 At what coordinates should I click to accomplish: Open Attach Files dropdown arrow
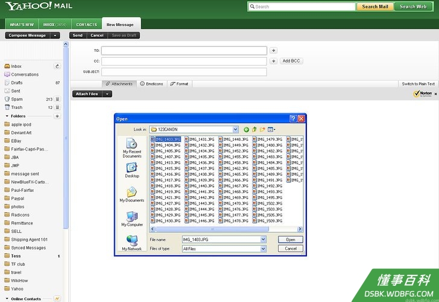107,94
